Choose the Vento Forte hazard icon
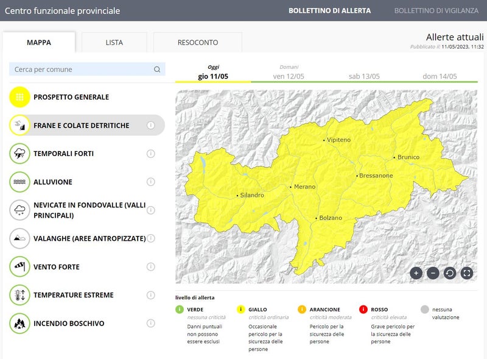The width and height of the screenshot is (487, 359). click(x=20, y=267)
